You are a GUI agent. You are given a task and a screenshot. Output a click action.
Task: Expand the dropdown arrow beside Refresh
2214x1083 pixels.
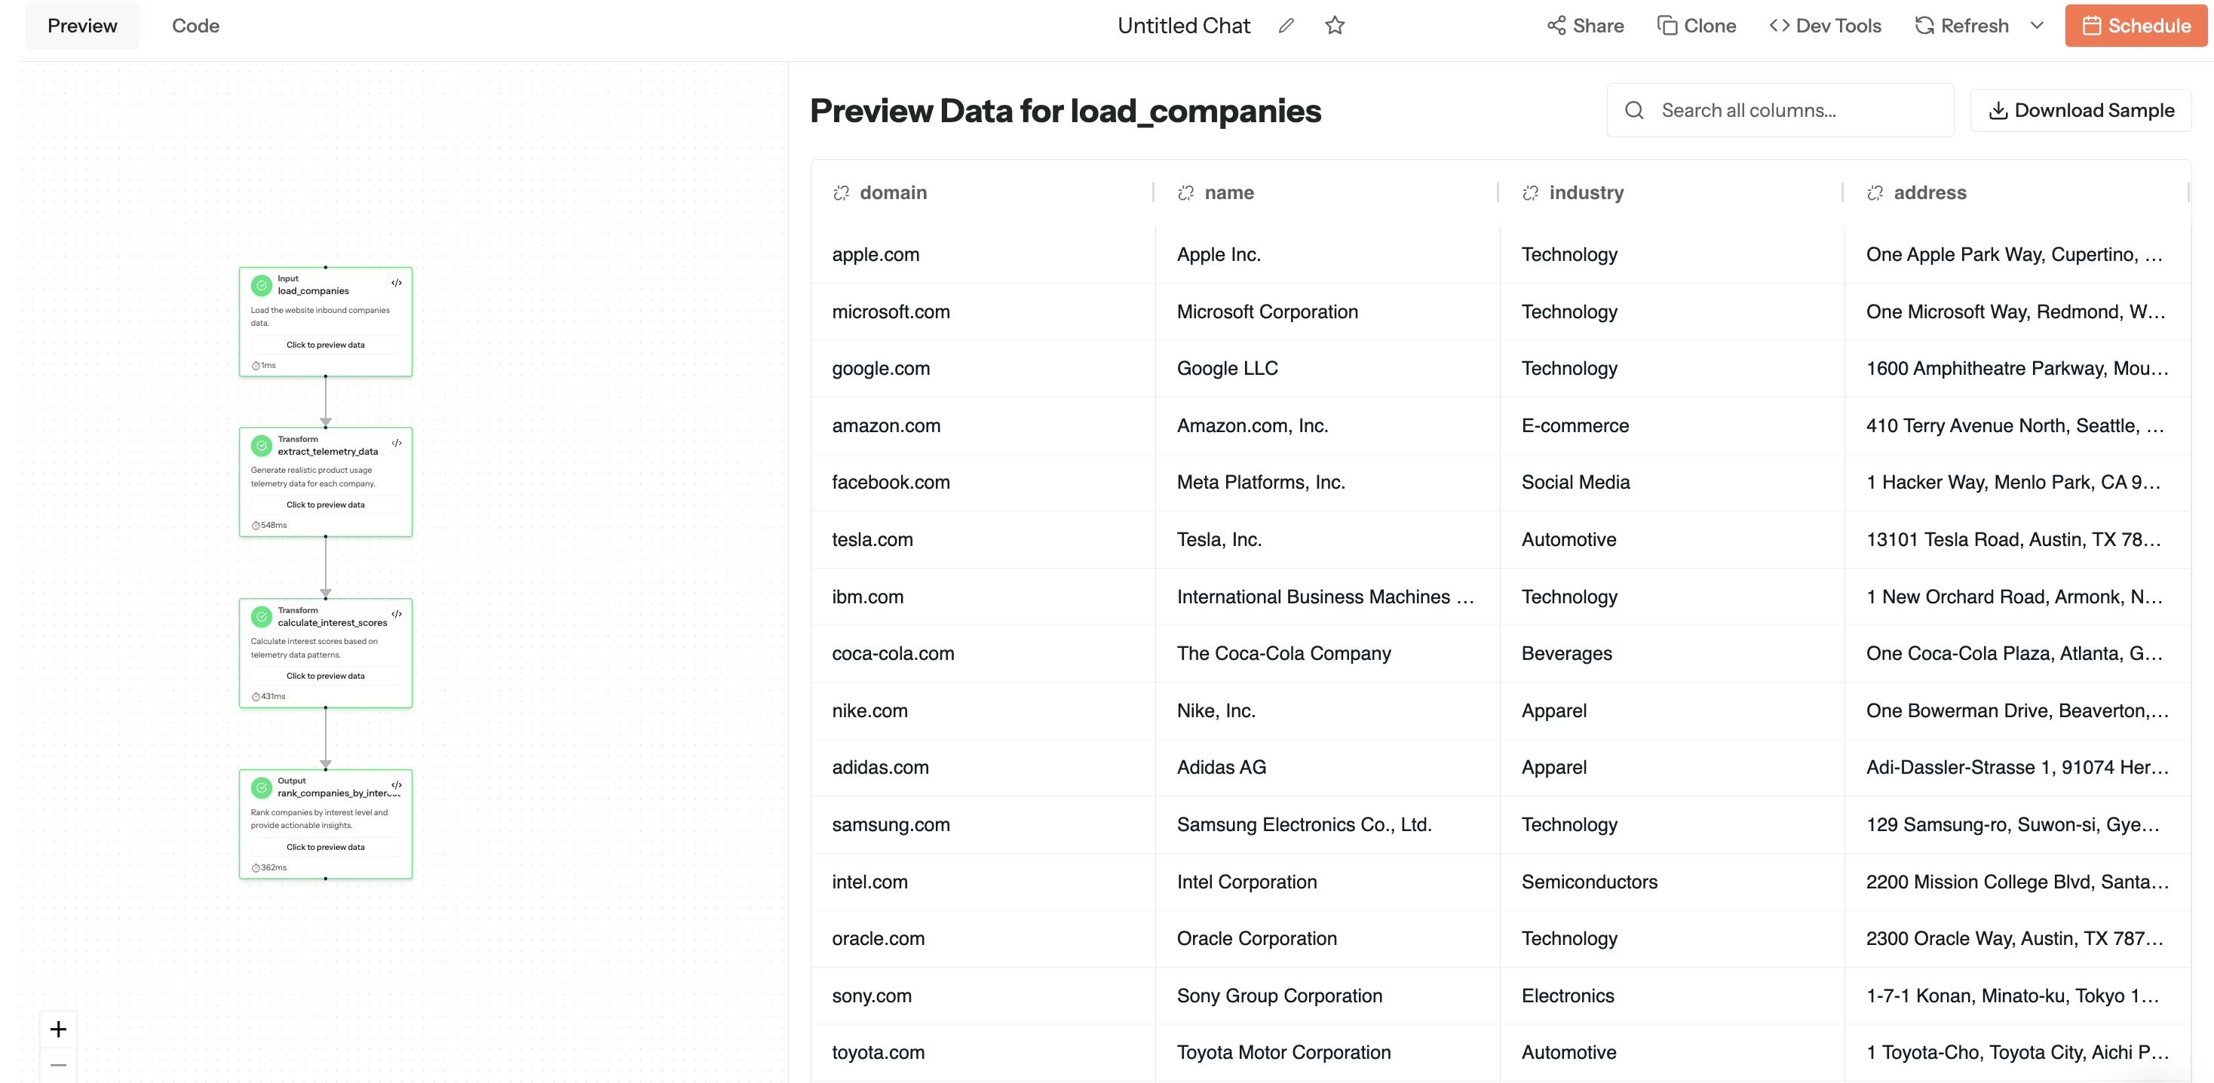[2036, 26]
